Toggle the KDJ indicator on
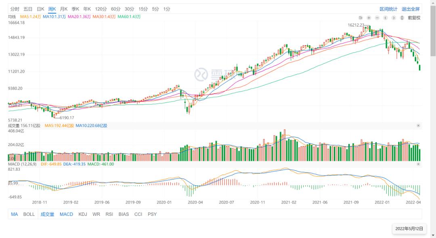The image size is (436, 238). (83, 214)
